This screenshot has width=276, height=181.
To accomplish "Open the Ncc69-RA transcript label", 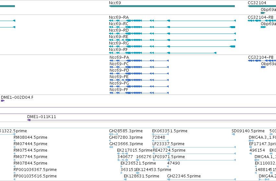I will click(119, 17).
